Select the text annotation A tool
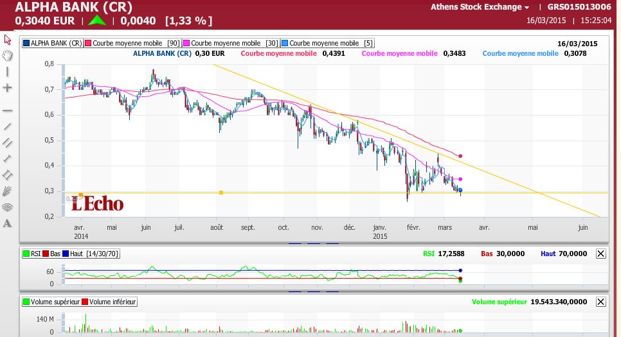The height and width of the screenshot is (337, 621). (8, 223)
